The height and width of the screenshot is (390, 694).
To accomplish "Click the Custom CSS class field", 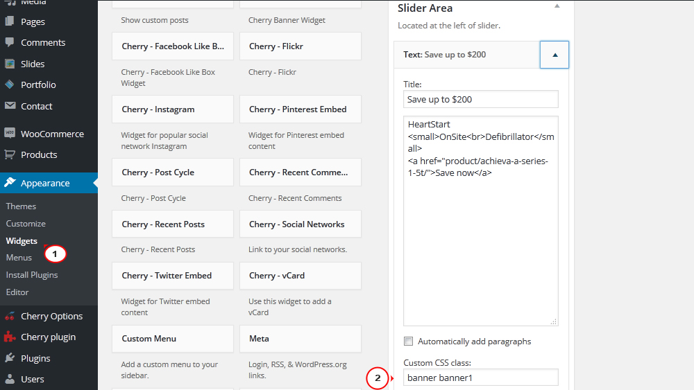I will click(481, 378).
